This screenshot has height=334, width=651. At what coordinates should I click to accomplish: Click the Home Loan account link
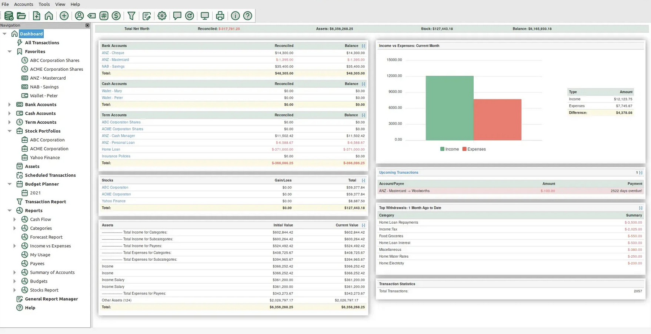click(111, 149)
